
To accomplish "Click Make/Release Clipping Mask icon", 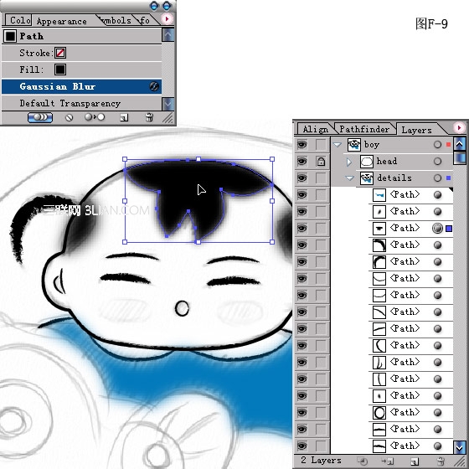I will 362,461.
